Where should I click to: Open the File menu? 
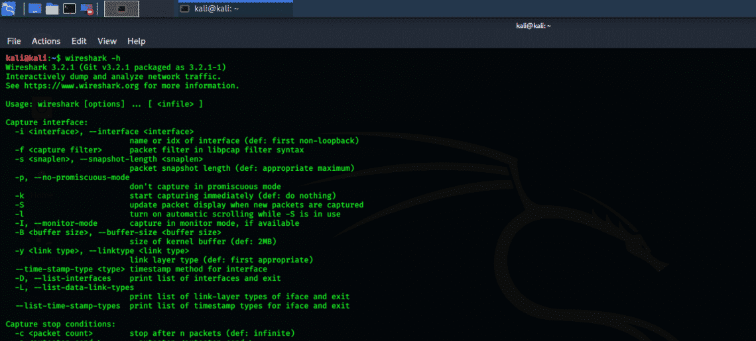(14, 41)
